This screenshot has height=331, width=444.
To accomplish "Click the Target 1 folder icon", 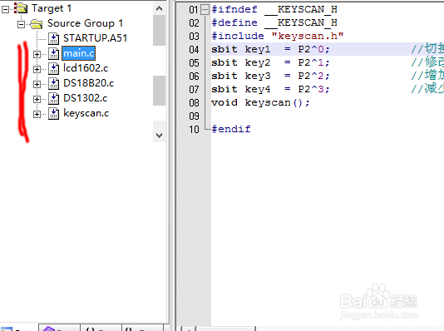I will coord(21,8).
